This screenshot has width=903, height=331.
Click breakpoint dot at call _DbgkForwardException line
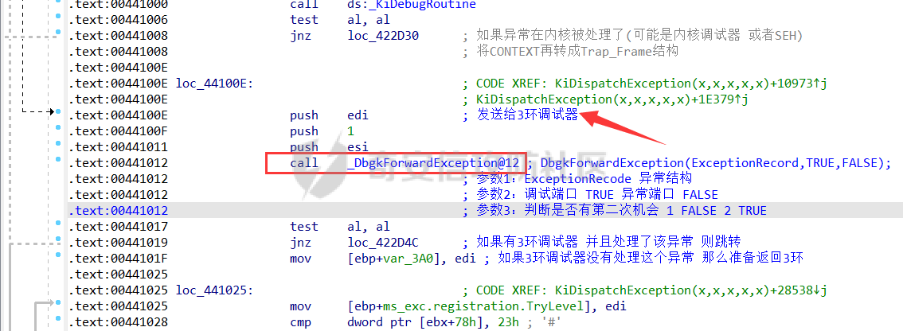(x=58, y=159)
